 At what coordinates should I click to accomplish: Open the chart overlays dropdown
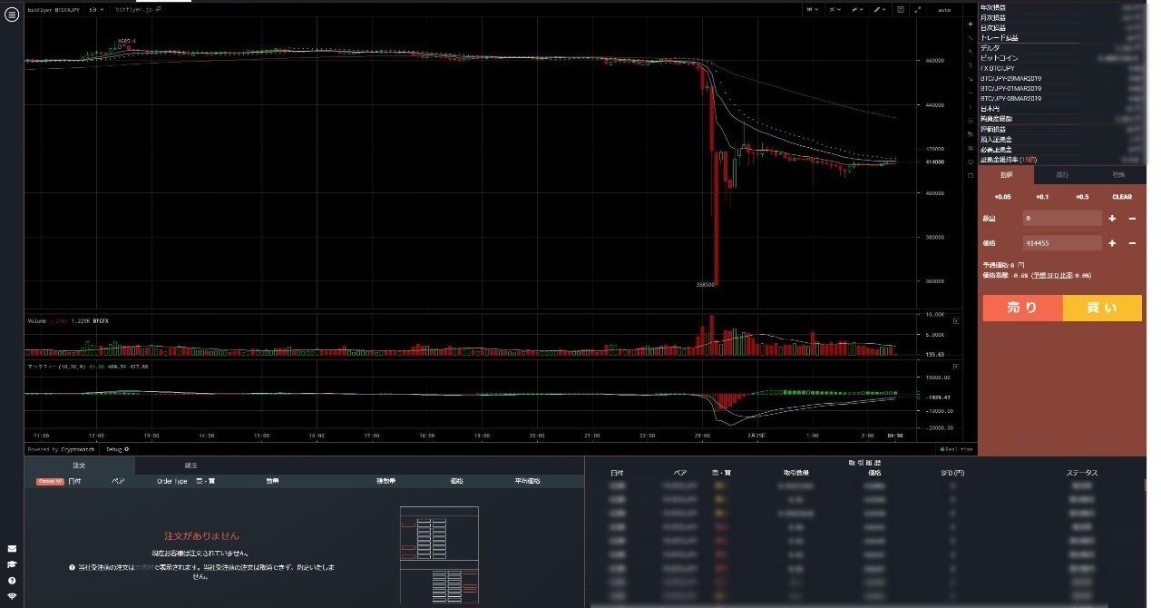click(x=857, y=9)
